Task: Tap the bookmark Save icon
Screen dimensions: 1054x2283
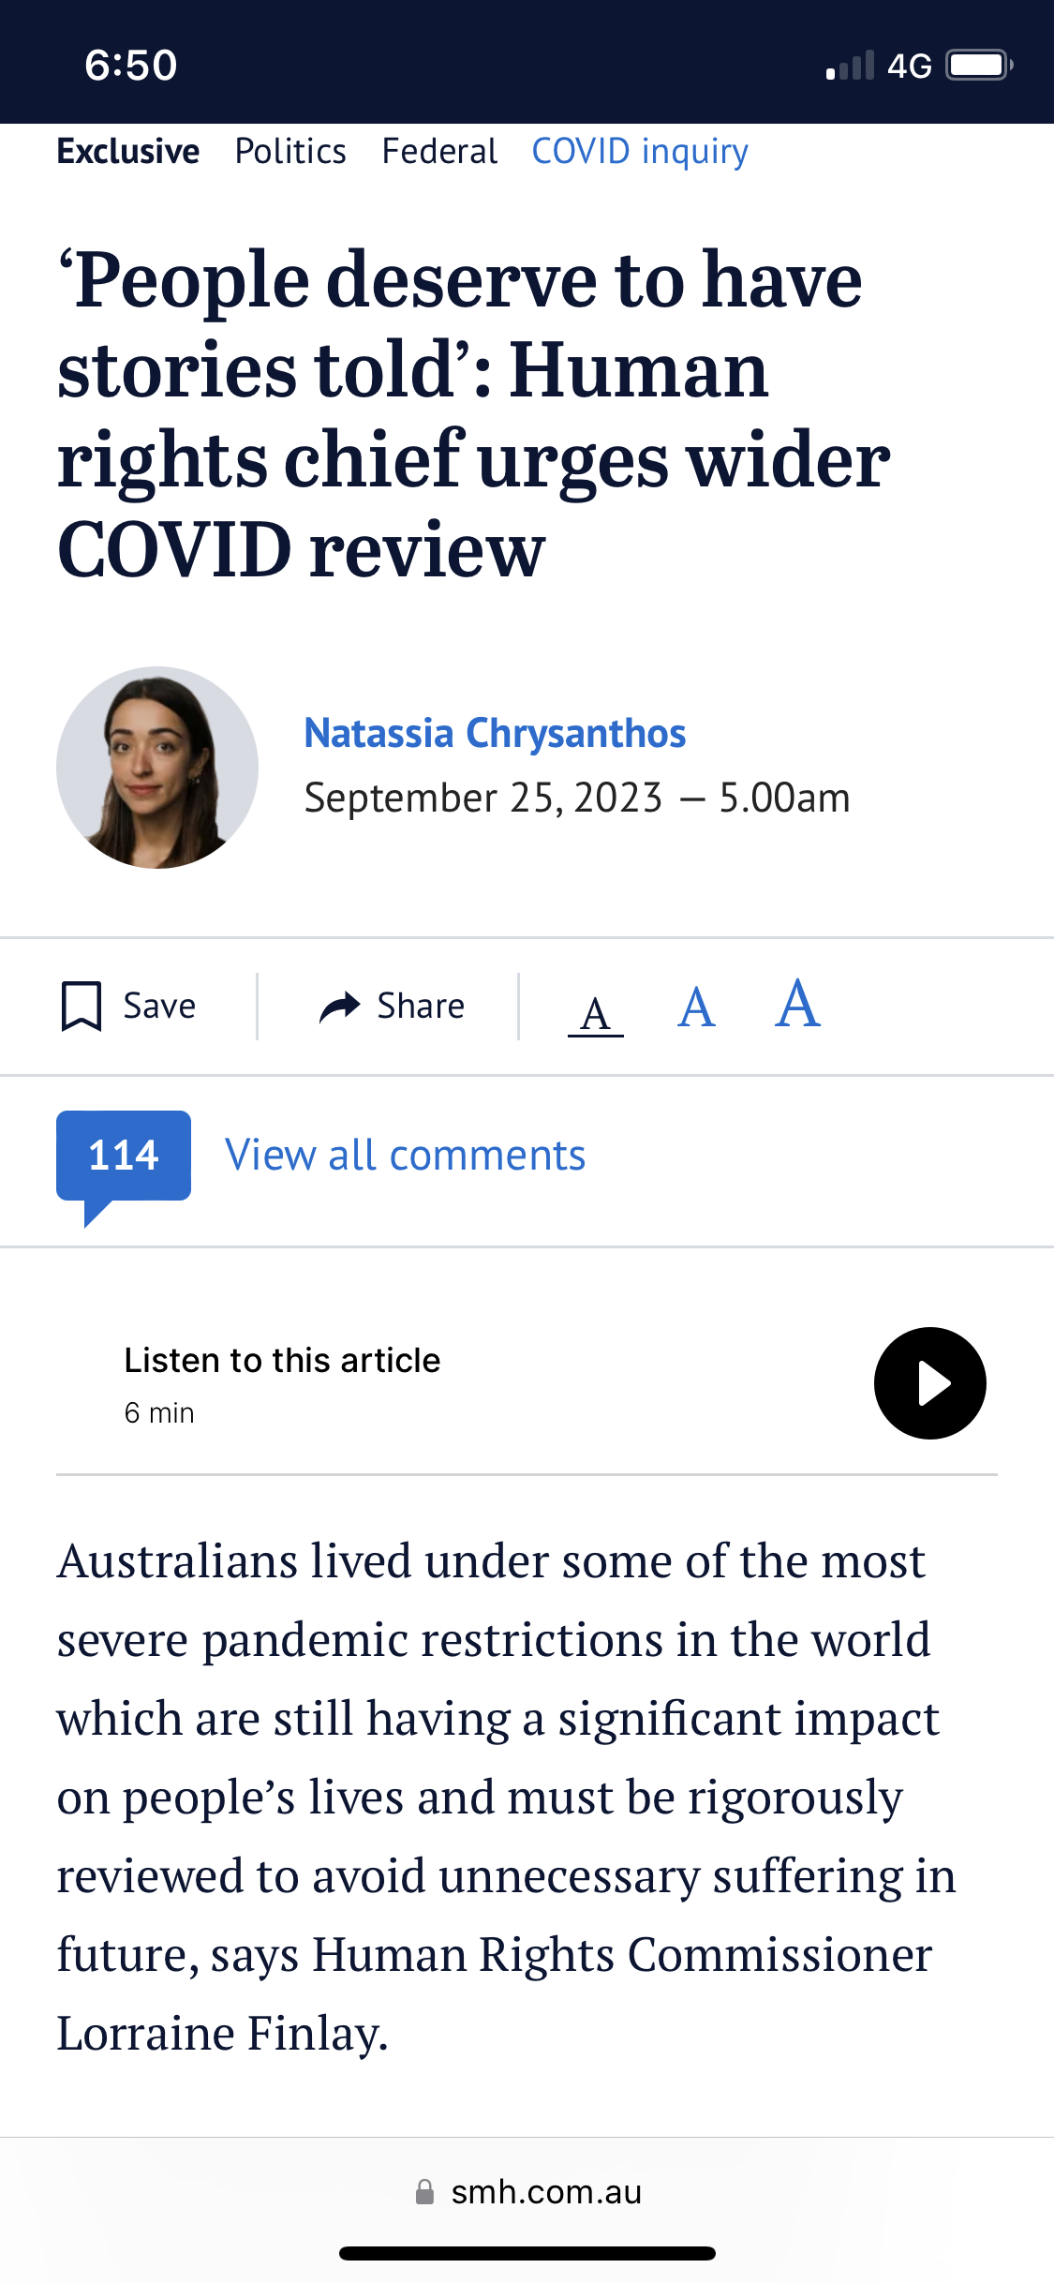Action: pyautogui.click(x=82, y=1007)
